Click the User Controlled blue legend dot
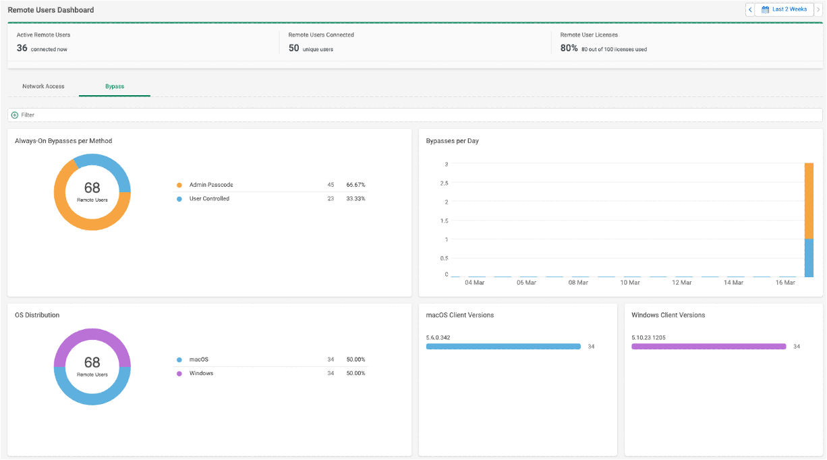This screenshot has height=460, width=827. [179, 199]
